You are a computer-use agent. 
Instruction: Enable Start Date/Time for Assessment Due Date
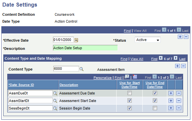pyautogui.click(x=129, y=93)
